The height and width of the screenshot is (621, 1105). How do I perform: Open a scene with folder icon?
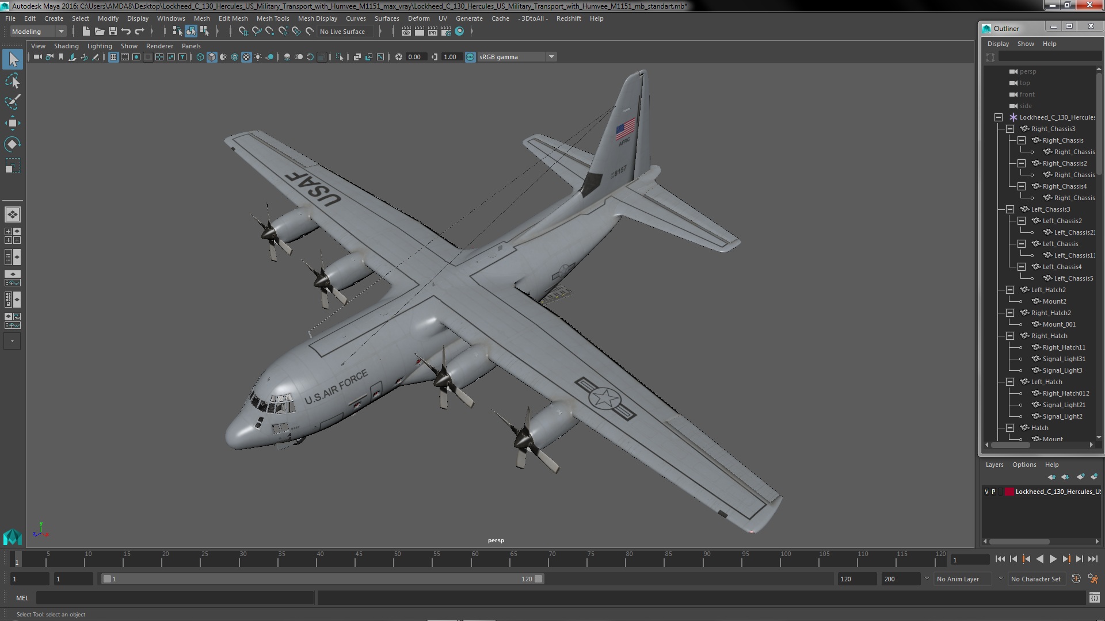[x=100, y=32]
